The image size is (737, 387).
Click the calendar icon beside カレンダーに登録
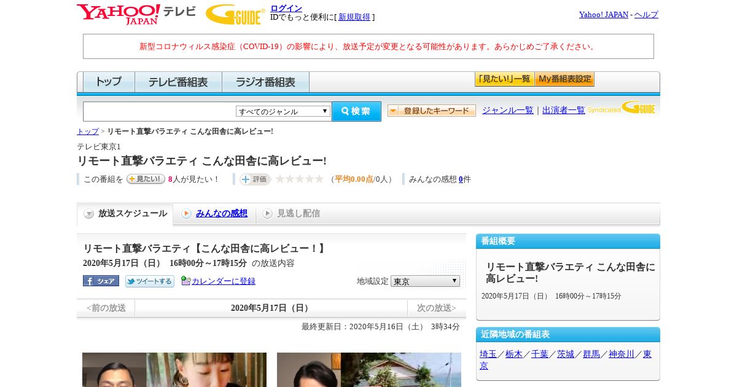[x=186, y=281]
